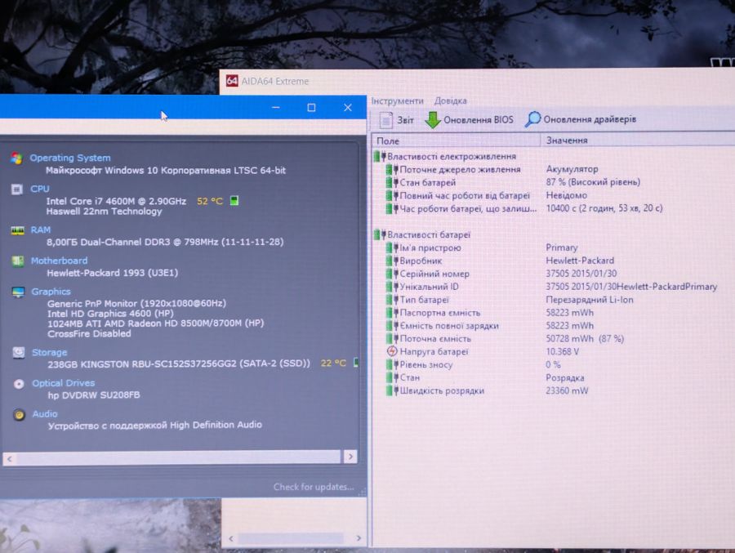Open the Graphics section link
Viewport: 735px width, 553px height.
[x=51, y=292]
